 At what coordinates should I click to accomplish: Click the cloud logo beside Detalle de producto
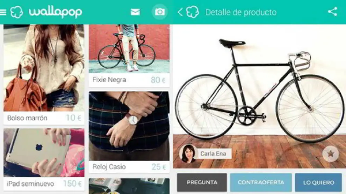tap(193, 12)
